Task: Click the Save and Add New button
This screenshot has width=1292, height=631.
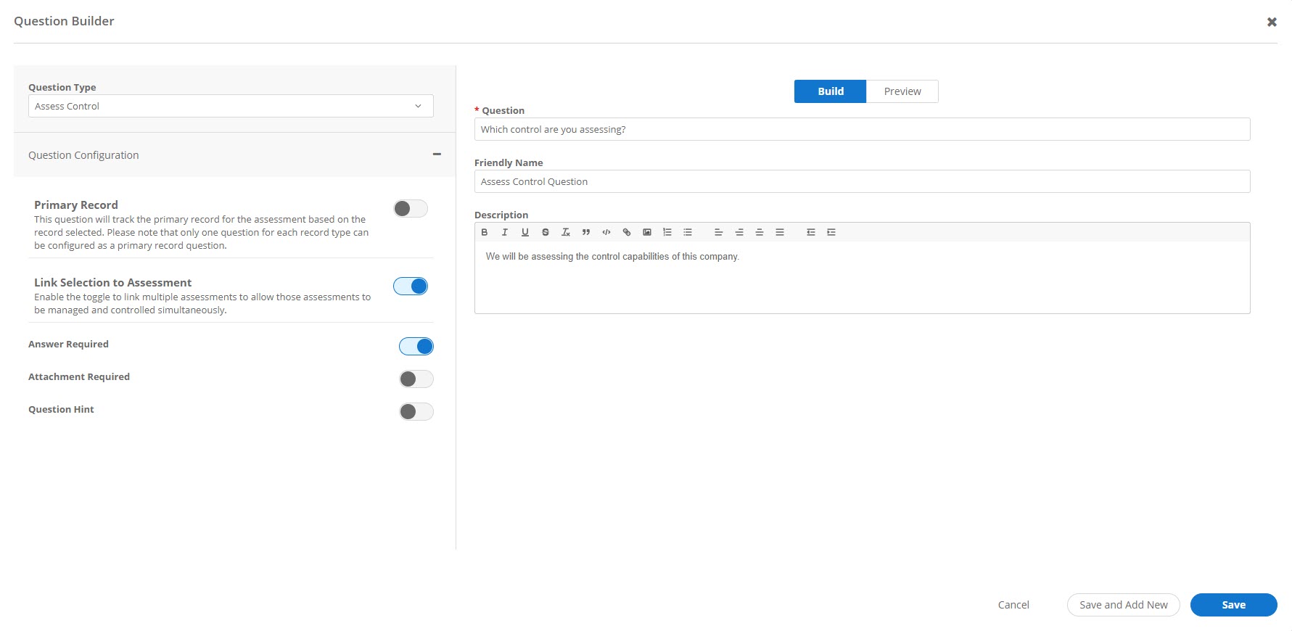Action: [x=1123, y=605]
